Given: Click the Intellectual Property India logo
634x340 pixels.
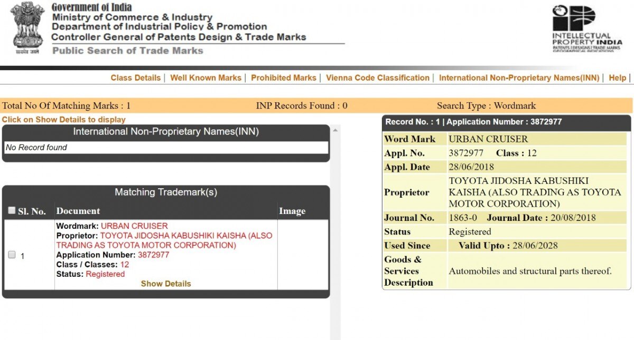Looking at the screenshot, I should coord(586,28).
